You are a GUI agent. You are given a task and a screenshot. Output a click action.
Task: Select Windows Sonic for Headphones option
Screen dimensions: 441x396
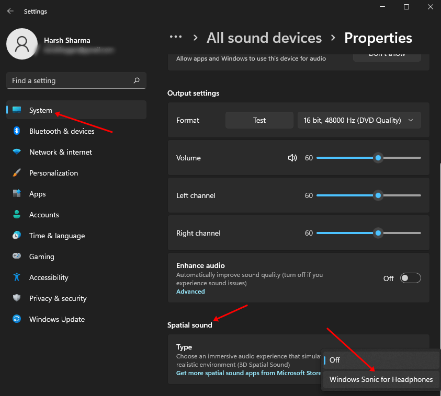(x=381, y=379)
